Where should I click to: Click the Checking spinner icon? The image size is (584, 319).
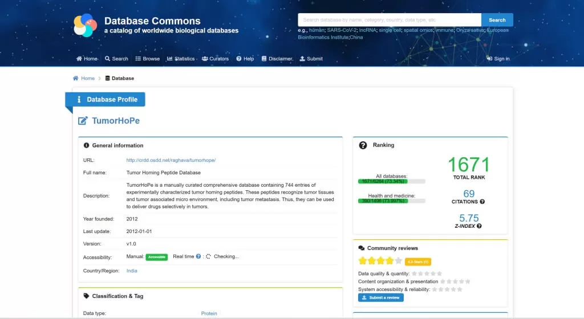[208, 256]
